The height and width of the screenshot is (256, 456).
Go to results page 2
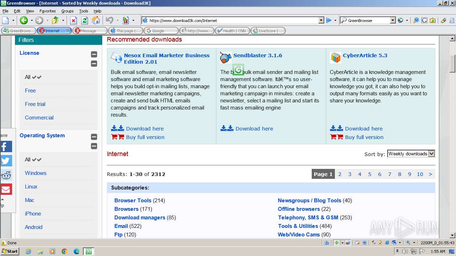(340, 174)
